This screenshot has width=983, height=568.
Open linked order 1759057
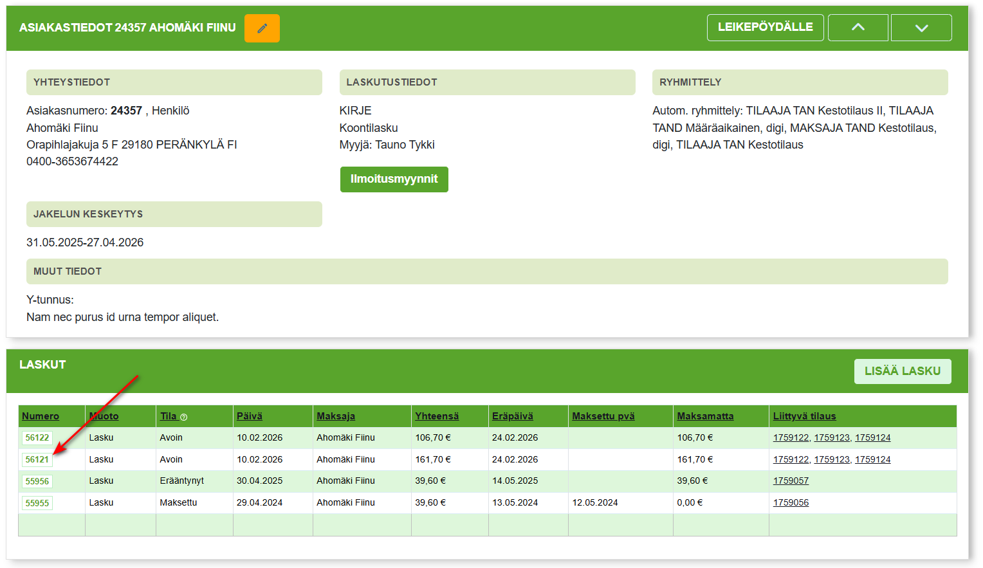791,481
